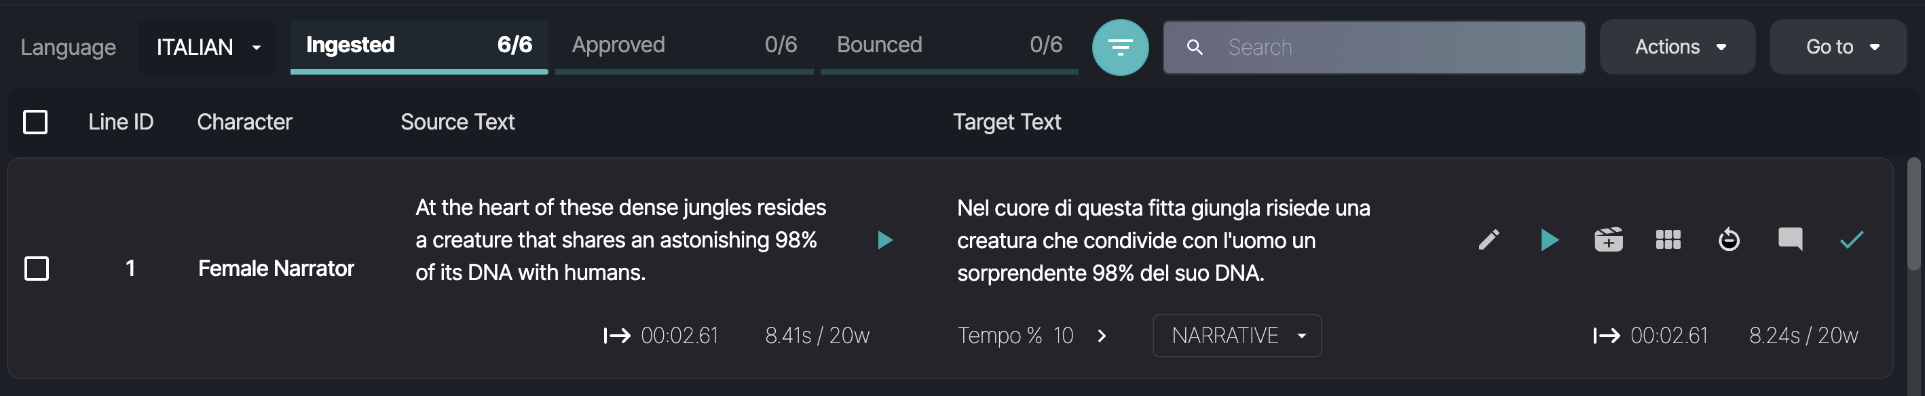Viewport: 1925px width, 396px height.
Task: Open the ITALIAN language dropdown
Action: [x=208, y=47]
